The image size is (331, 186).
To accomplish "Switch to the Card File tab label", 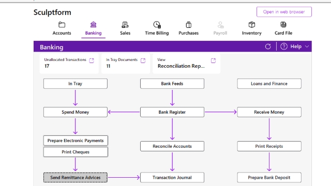I will click(283, 33).
